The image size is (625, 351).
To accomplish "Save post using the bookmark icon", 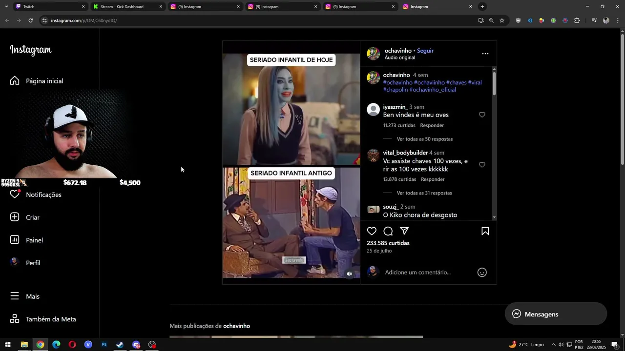I will point(485,231).
